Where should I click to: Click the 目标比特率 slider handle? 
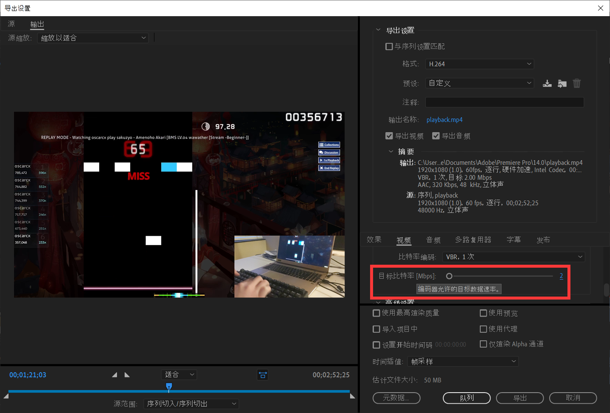click(x=449, y=276)
